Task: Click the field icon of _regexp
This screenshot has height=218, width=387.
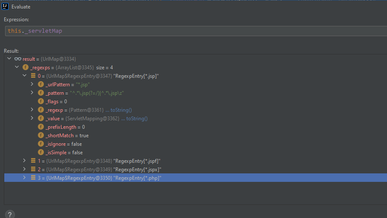Action: [41, 110]
